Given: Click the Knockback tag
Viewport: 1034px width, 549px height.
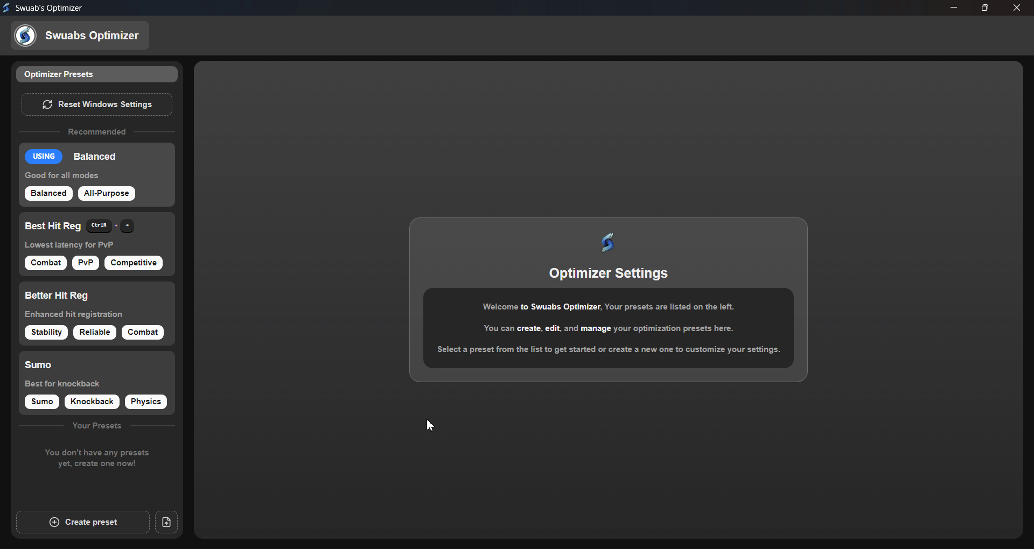Looking at the screenshot, I should [x=92, y=402].
